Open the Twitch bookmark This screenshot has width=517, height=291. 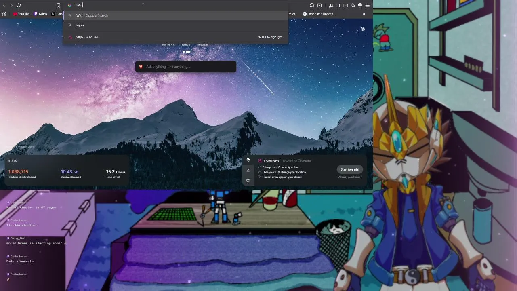click(x=40, y=14)
